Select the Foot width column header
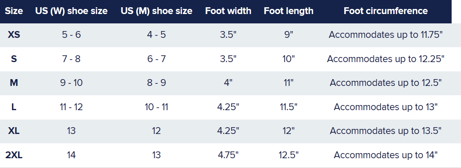The height and width of the screenshot is (168, 461). pos(228,11)
